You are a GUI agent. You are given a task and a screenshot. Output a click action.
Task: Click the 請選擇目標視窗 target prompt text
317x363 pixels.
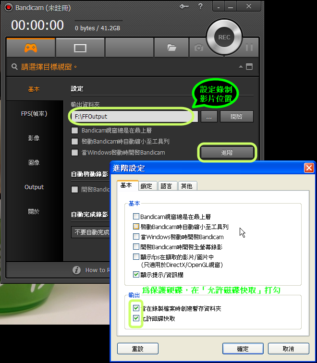tap(49, 67)
